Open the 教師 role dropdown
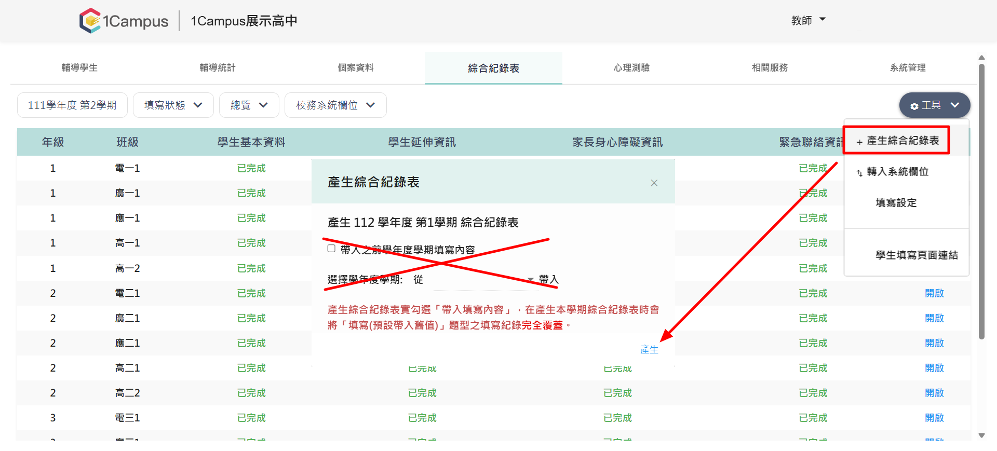The image size is (997, 451). (x=808, y=20)
